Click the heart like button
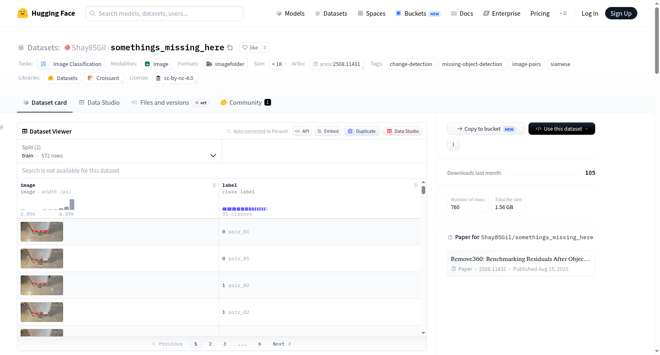Viewport: 660px width, 355px height. pyautogui.click(x=250, y=47)
